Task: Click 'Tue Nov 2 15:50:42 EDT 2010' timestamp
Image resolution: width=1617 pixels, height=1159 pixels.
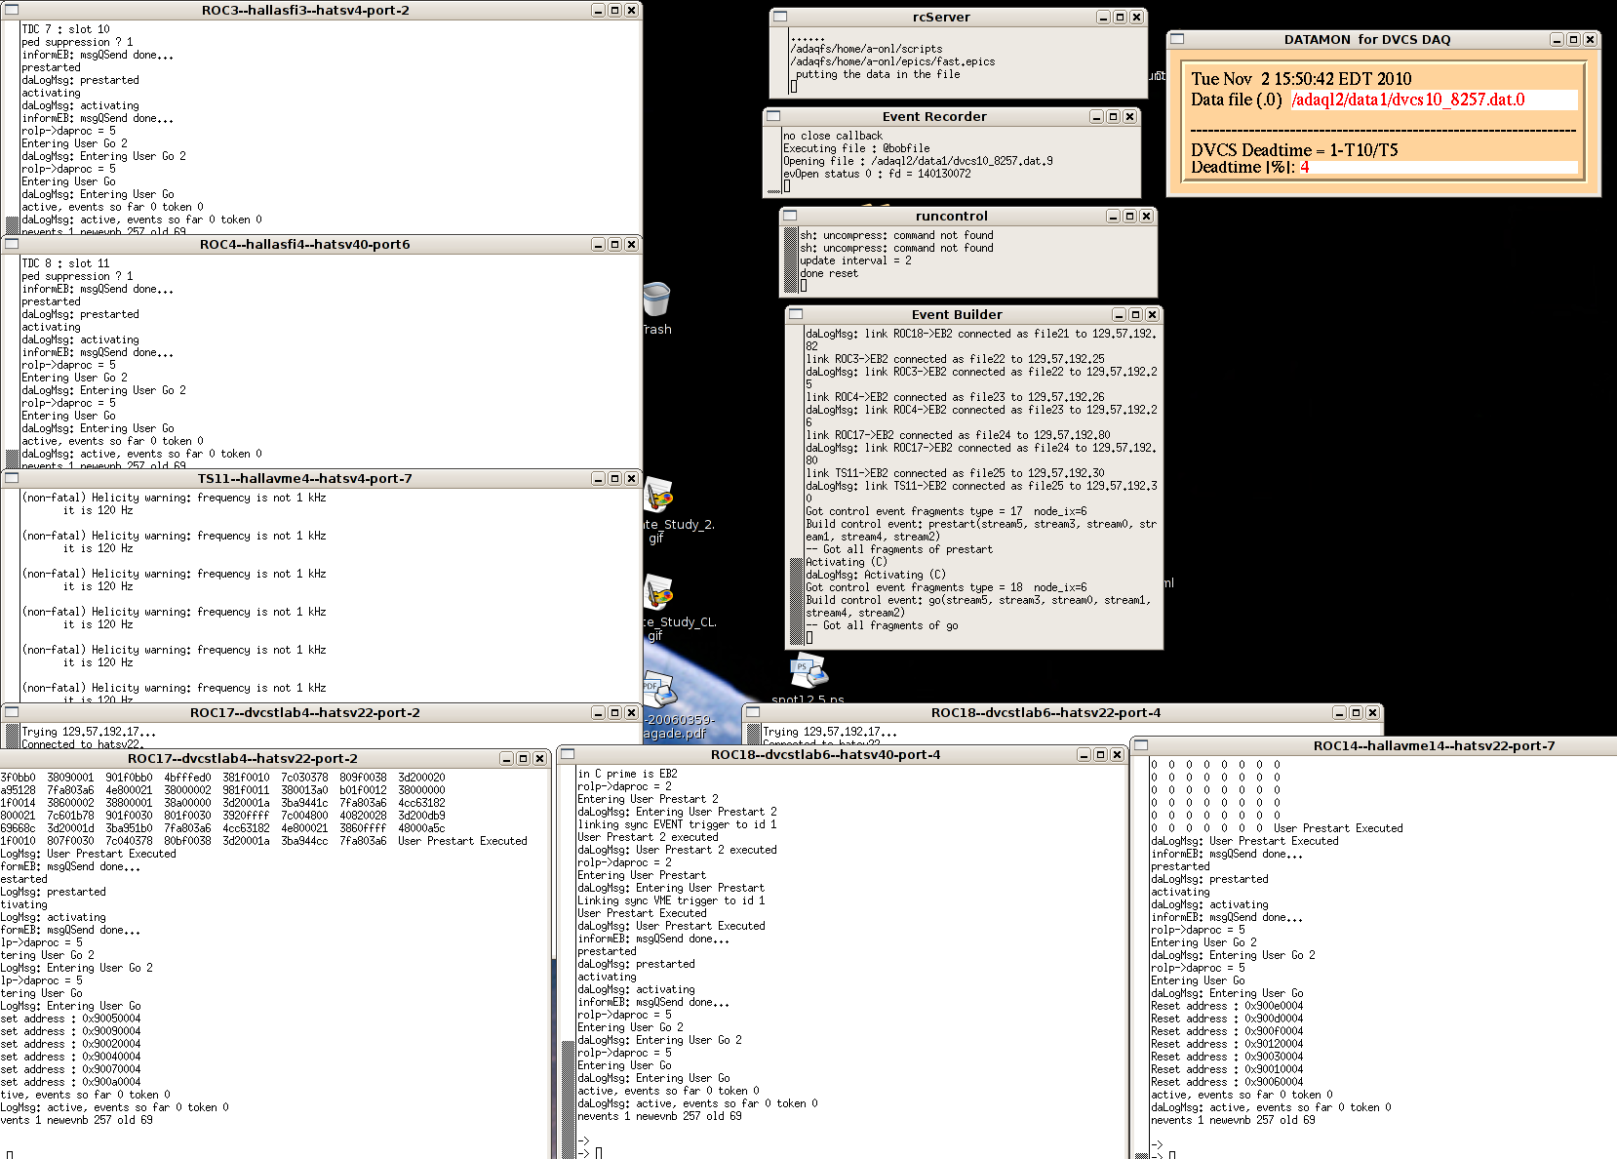Action: 1301,79
